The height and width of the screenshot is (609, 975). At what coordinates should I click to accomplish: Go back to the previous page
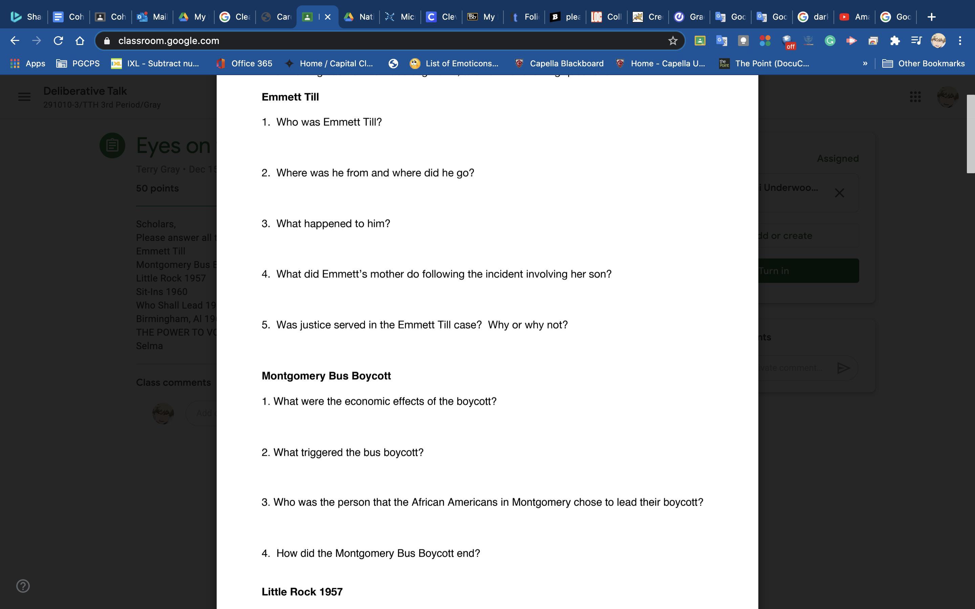(x=15, y=41)
